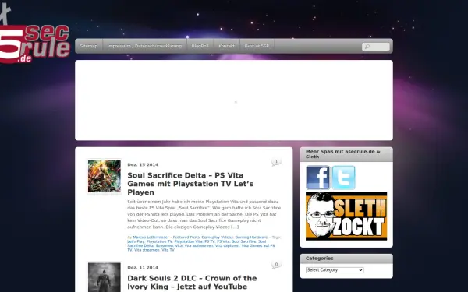The width and height of the screenshot is (468, 292).
Task: Open Impressum / Datenschutzerklärung menu item
Action: (x=144, y=46)
